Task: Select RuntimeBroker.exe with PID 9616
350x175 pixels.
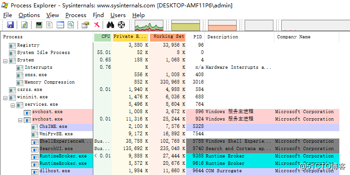Action: click(63, 163)
